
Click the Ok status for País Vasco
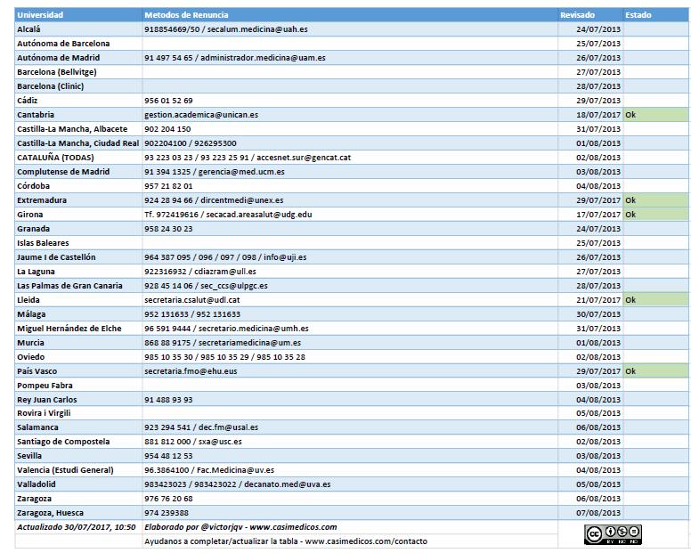(x=655, y=371)
